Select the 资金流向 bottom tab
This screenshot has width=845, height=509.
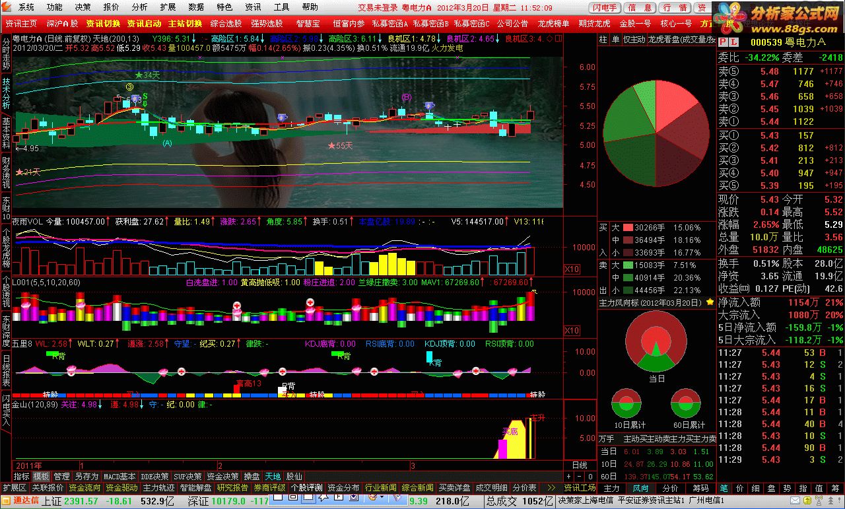[84, 488]
